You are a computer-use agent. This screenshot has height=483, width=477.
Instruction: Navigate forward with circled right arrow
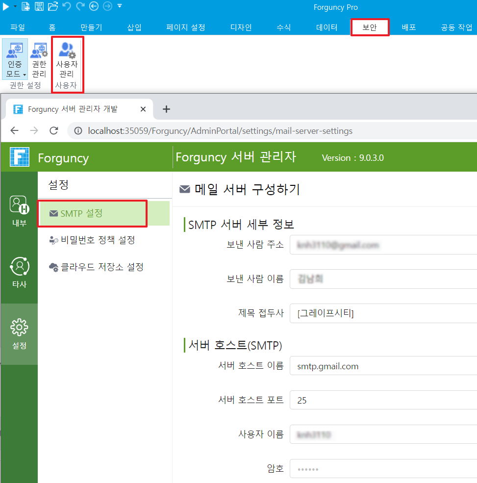pos(107,6)
